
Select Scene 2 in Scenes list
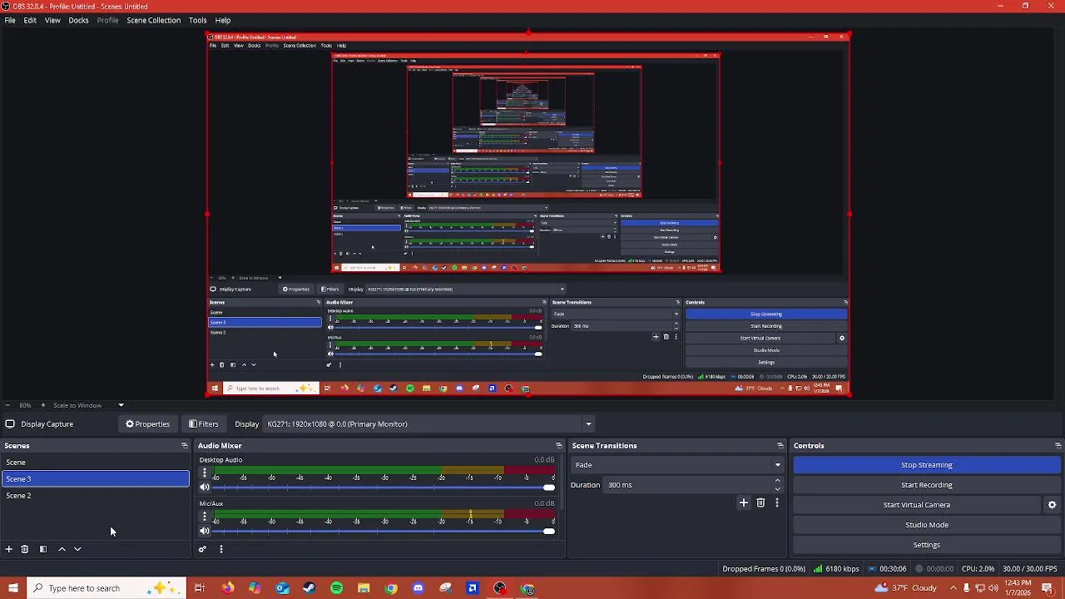(x=96, y=496)
